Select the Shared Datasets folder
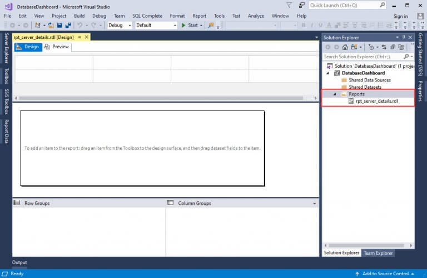The height and width of the screenshot is (278, 427). point(365,87)
